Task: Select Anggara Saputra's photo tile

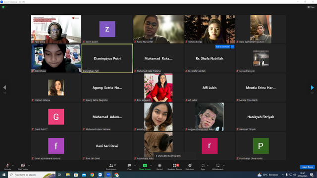Action: [210, 117]
